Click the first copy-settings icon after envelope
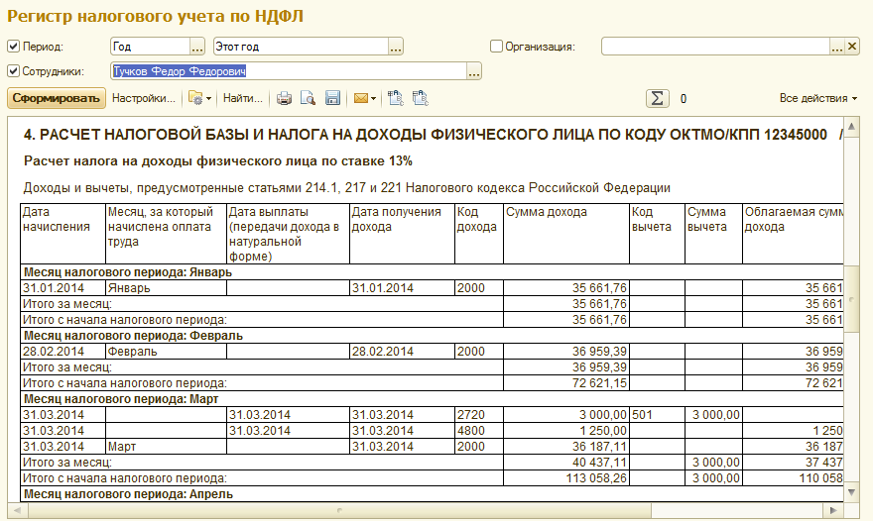Screen dimensions: 873x521 pyautogui.click(x=396, y=98)
